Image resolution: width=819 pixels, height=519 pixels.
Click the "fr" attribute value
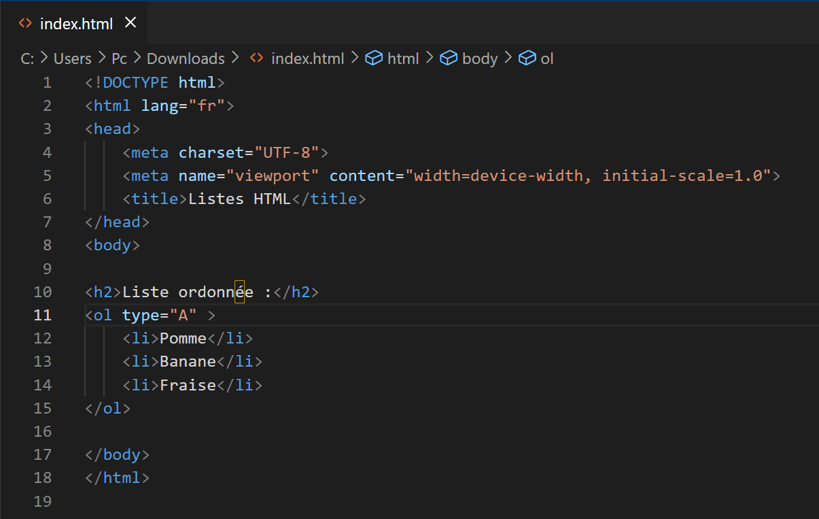(x=207, y=106)
